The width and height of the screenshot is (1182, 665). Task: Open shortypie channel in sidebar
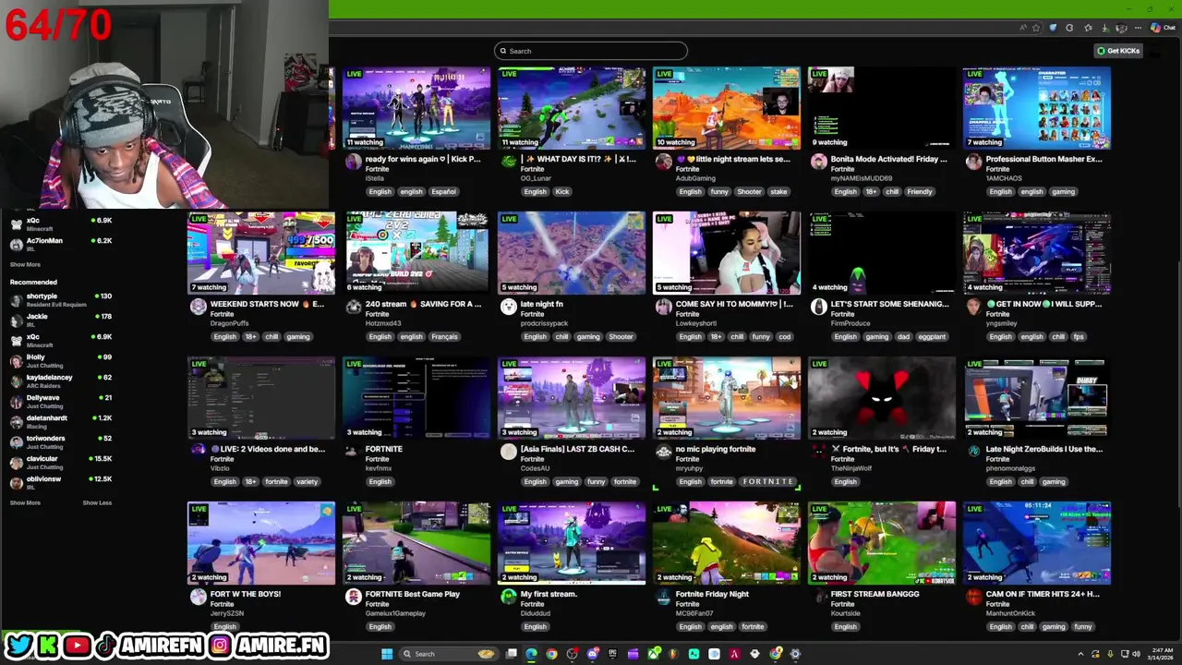[x=61, y=300]
